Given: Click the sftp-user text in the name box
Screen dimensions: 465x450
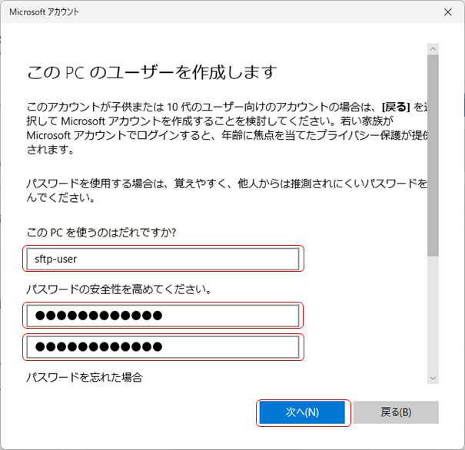Looking at the screenshot, I should tap(57, 260).
